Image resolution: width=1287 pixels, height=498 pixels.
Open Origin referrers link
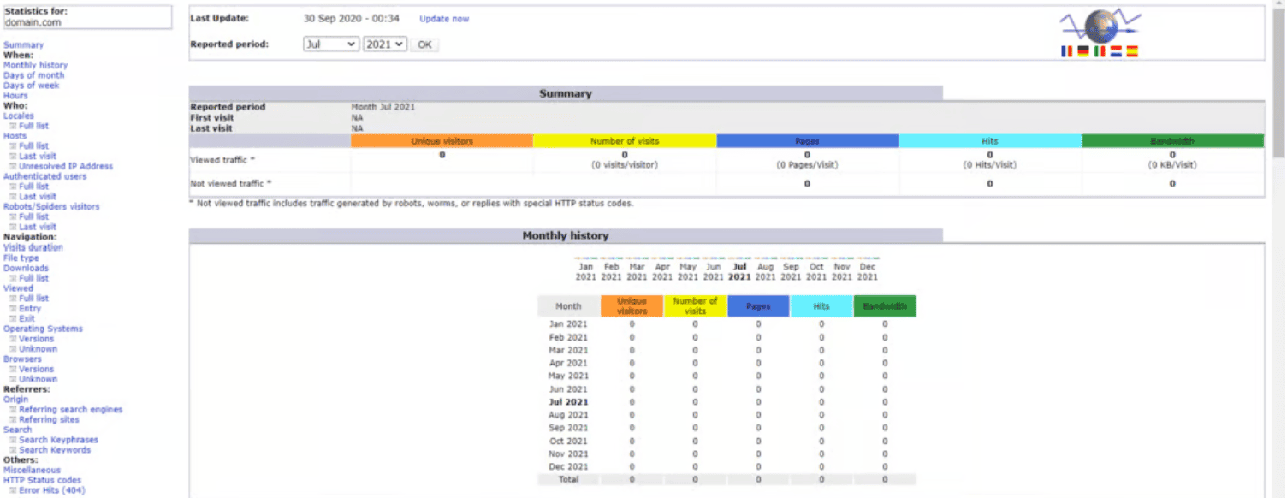click(x=15, y=400)
